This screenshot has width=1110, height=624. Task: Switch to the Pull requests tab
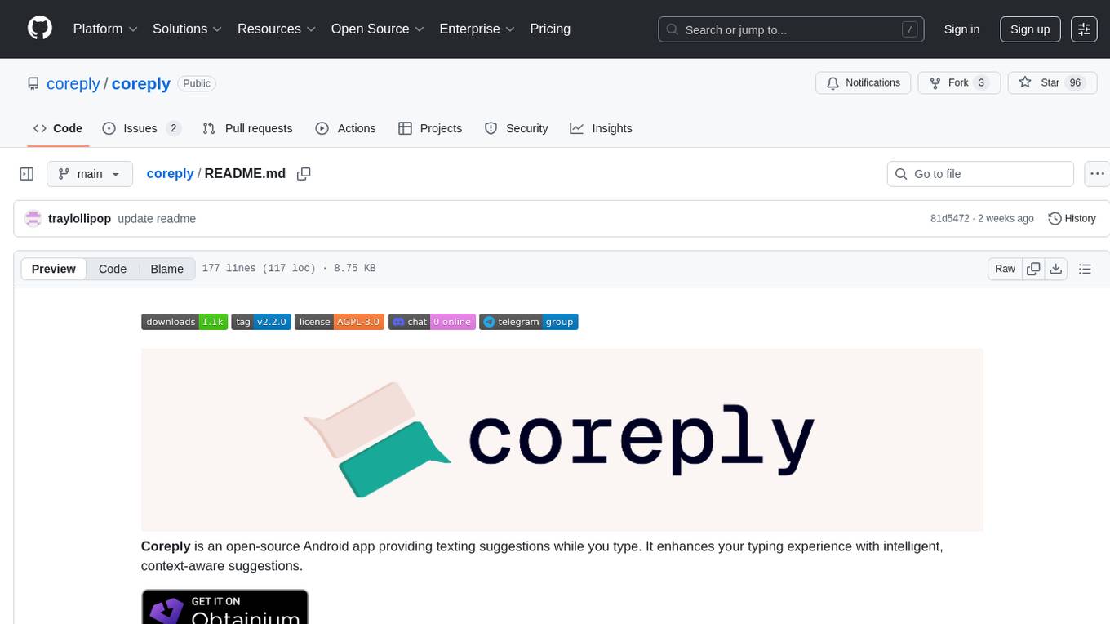coord(247,128)
